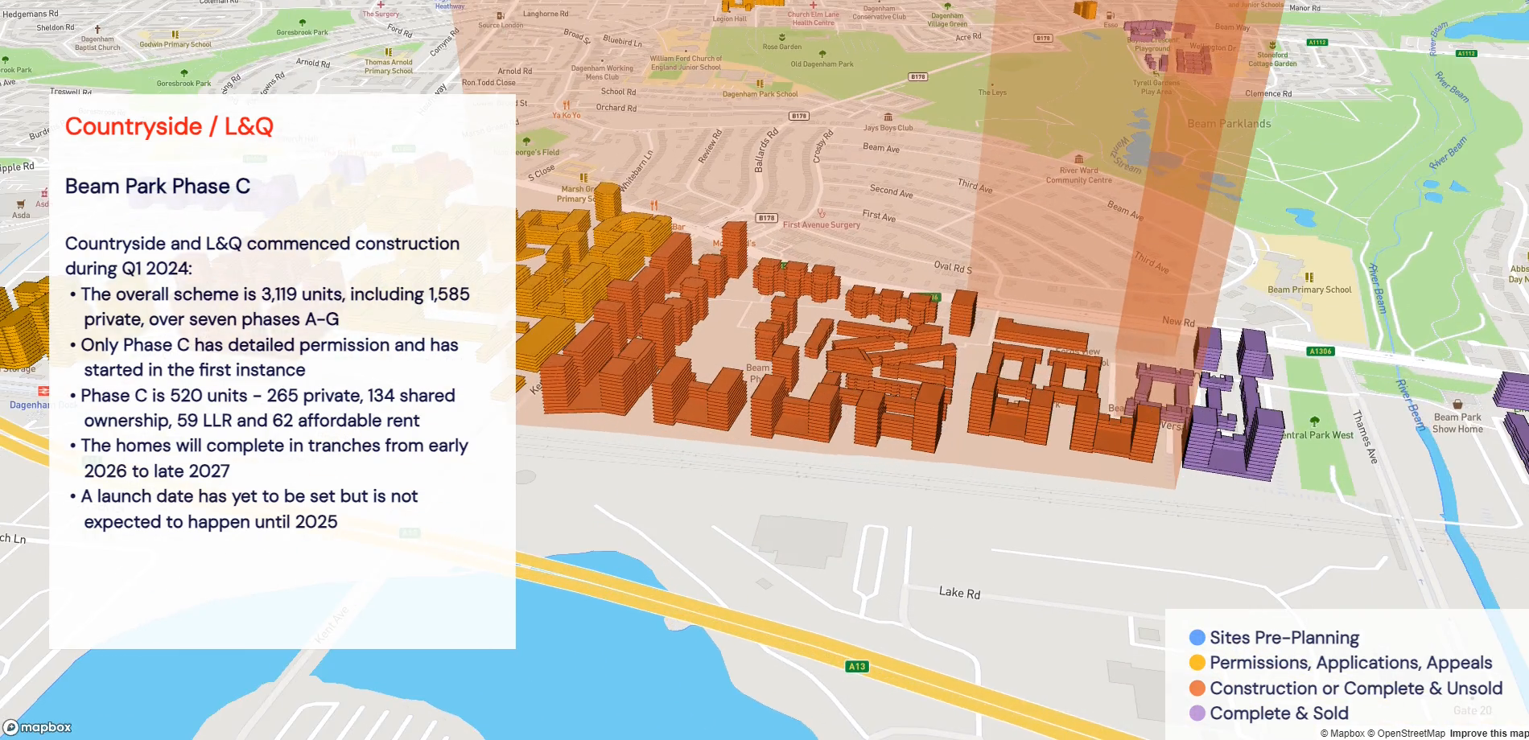The width and height of the screenshot is (1529, 740).
Task: Click the River Ward Community Centre icon
Action: pos(1078,159)
